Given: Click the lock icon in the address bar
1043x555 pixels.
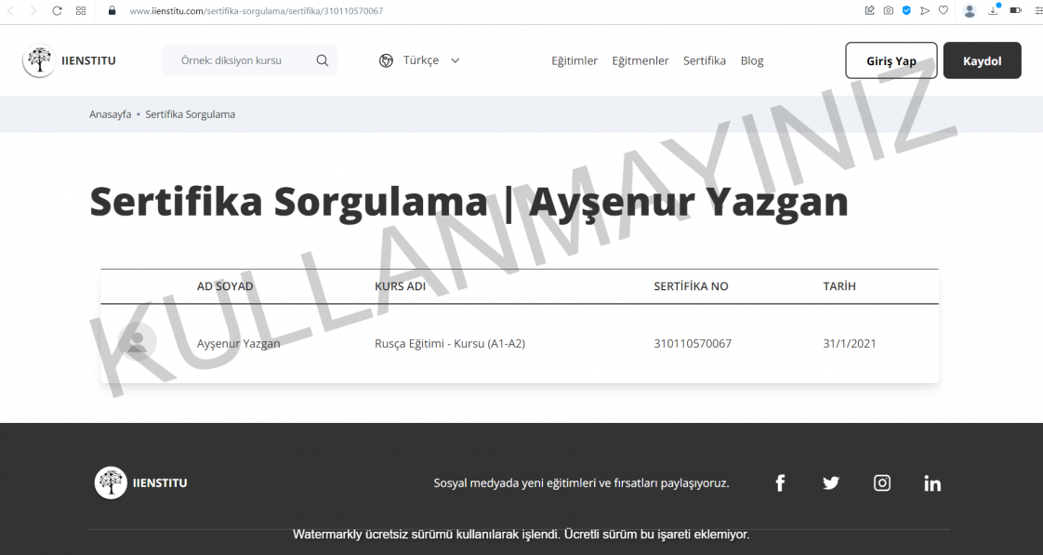Looking at the screenshot, I should click(112, 11).
